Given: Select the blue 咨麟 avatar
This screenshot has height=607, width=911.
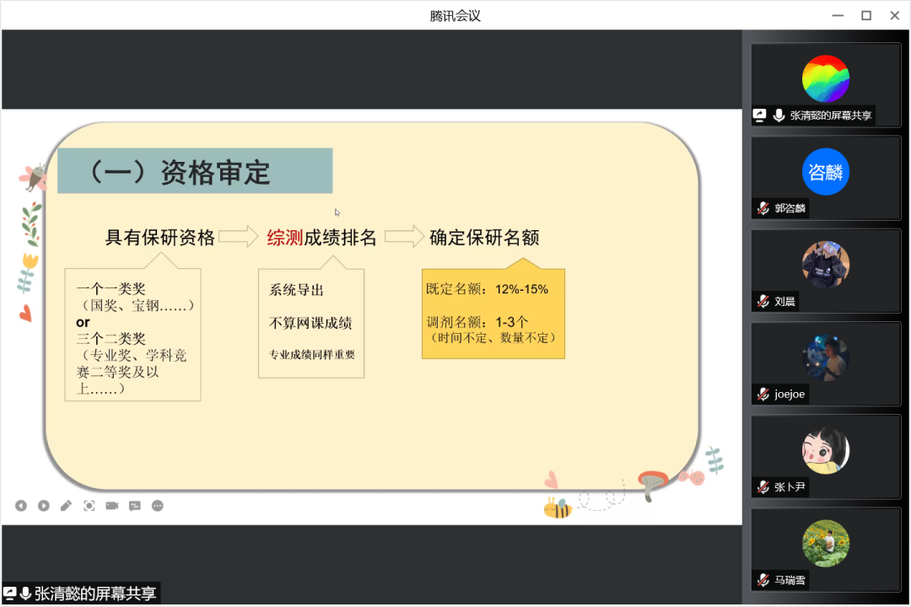Looking at the screenshot, I should coord(825,171).
